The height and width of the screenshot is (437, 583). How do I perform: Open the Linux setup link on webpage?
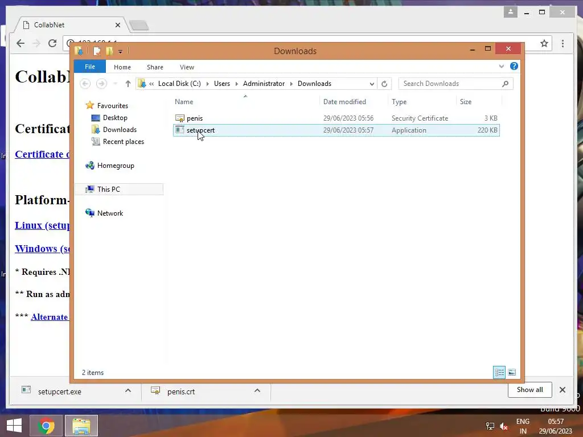42,225
